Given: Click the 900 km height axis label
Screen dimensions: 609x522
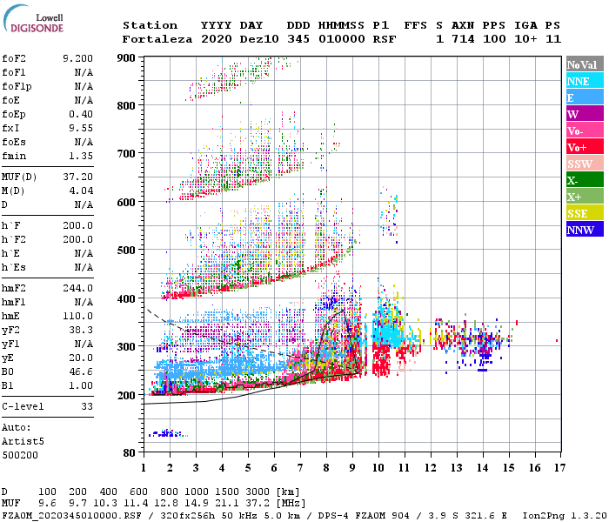Looking at the screenshot, I should pyautogui.click(x=126, y=58).
